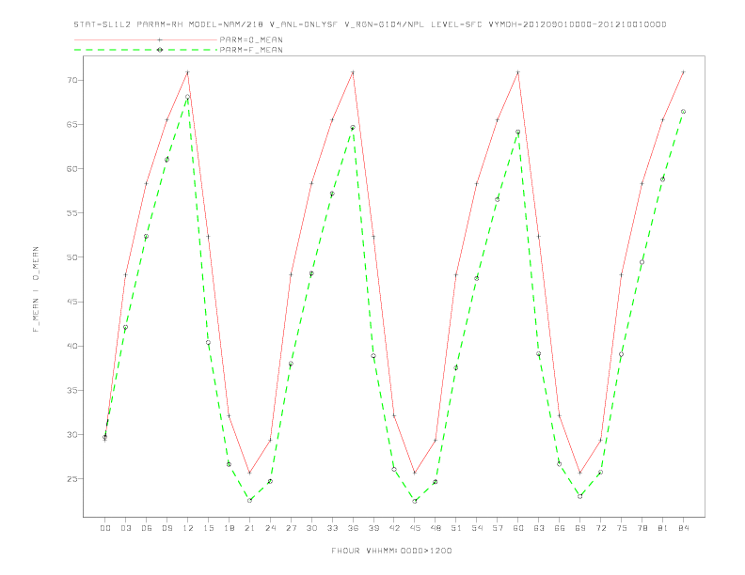Click the x-axis tick label 42
Screen dimensions: 745x575
pos(394,528)
